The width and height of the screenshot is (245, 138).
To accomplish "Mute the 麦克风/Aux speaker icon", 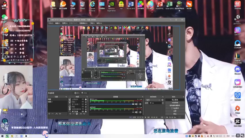I will click(137, 104).
